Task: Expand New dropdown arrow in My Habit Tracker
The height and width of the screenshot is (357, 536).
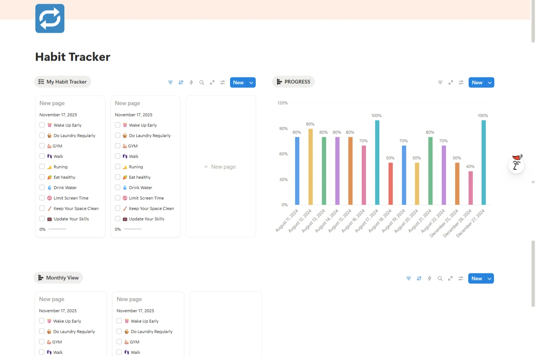Action: 252,83
